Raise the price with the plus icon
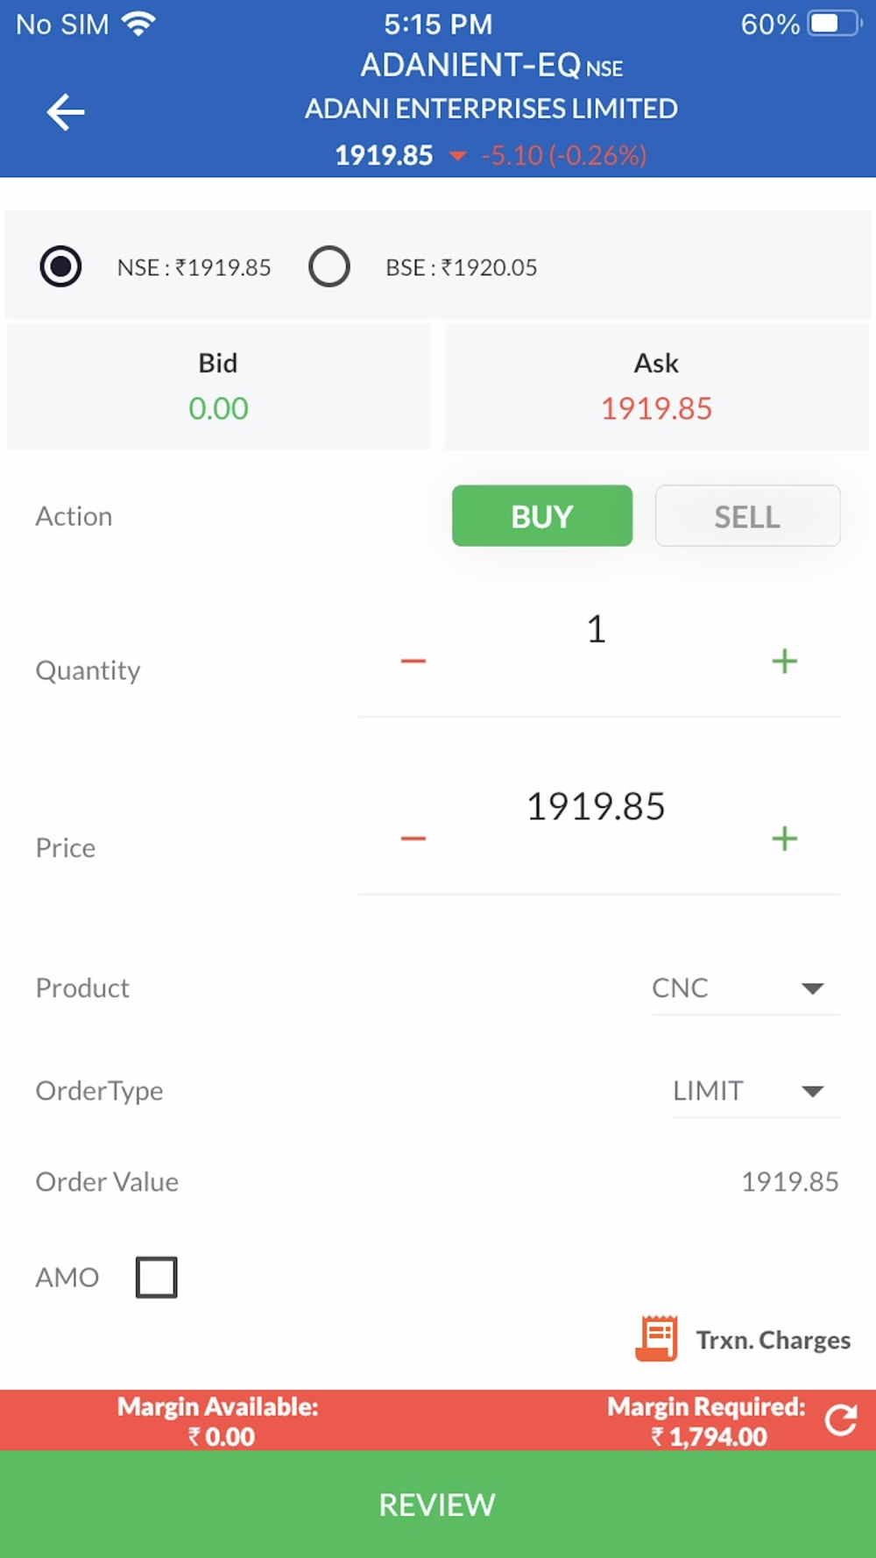 tap(785, 839)
